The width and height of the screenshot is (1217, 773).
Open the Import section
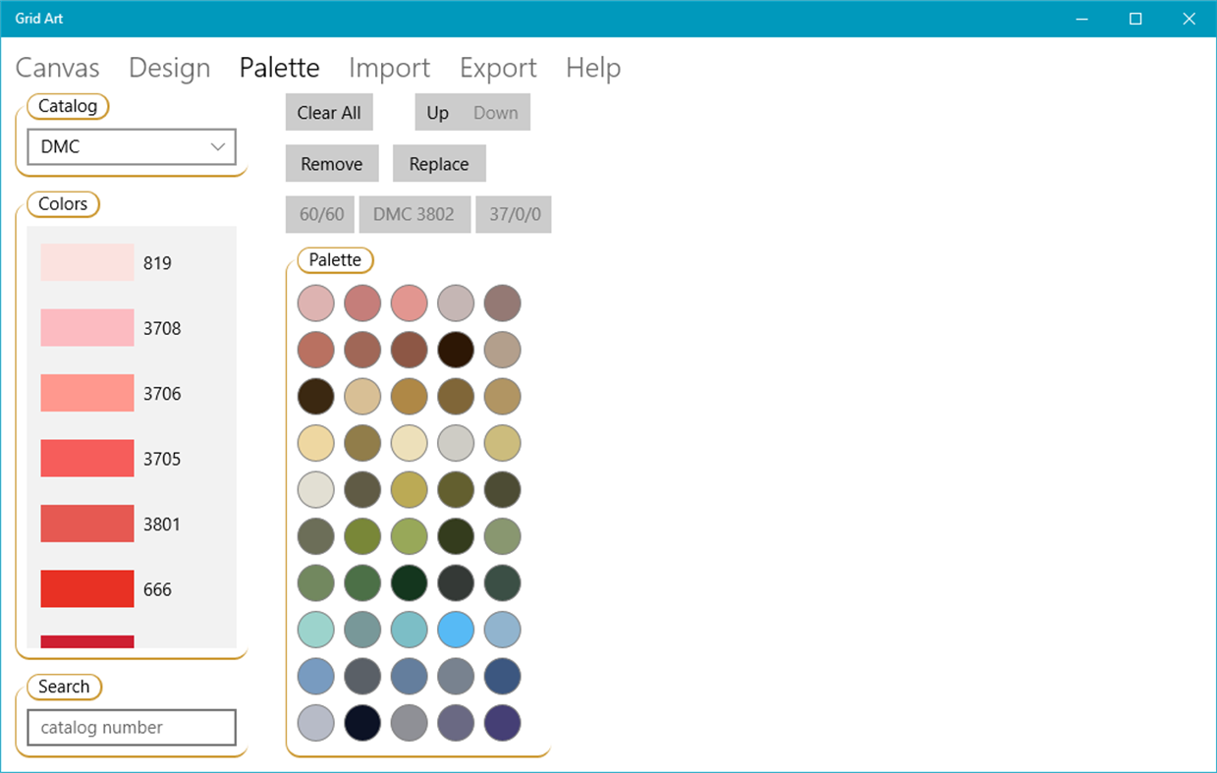pos(389,68)
